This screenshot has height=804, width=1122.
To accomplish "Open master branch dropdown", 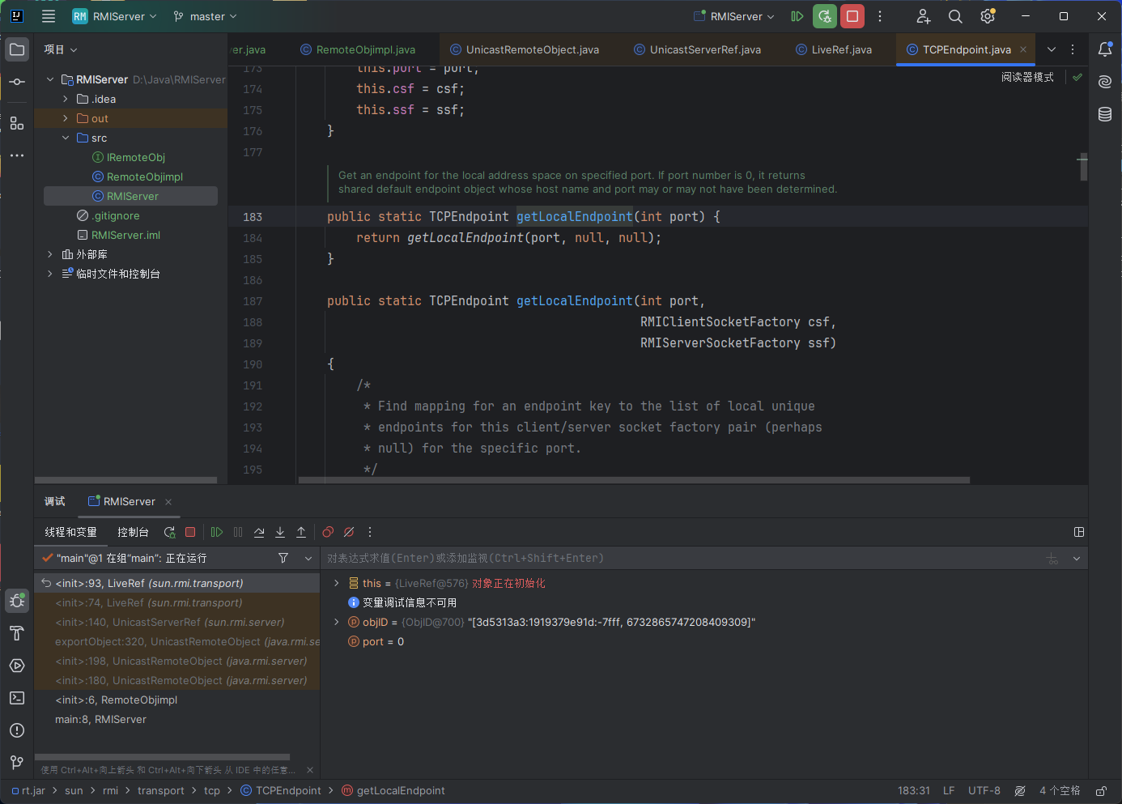I will (x=206, y=16).
